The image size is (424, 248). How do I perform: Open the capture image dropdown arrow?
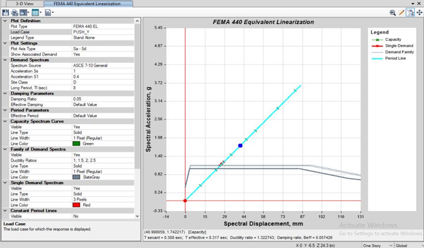coord(28,12)
